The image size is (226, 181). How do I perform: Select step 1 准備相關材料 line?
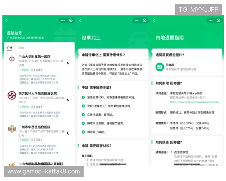(109, 97)
